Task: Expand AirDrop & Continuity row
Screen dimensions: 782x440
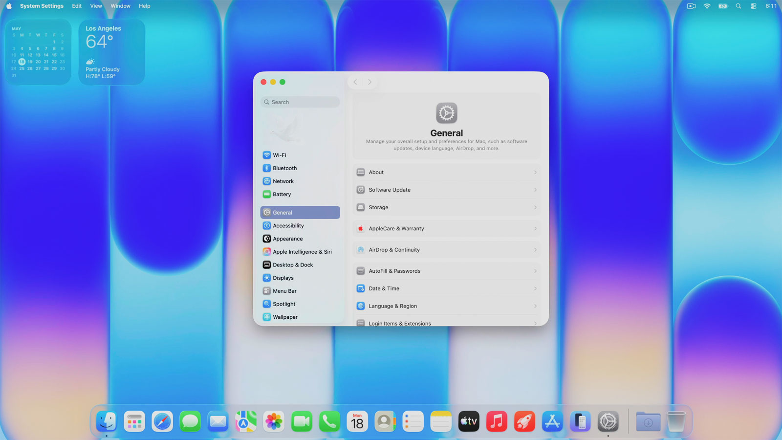Action: pyautogui.click(x=447, y=250)
